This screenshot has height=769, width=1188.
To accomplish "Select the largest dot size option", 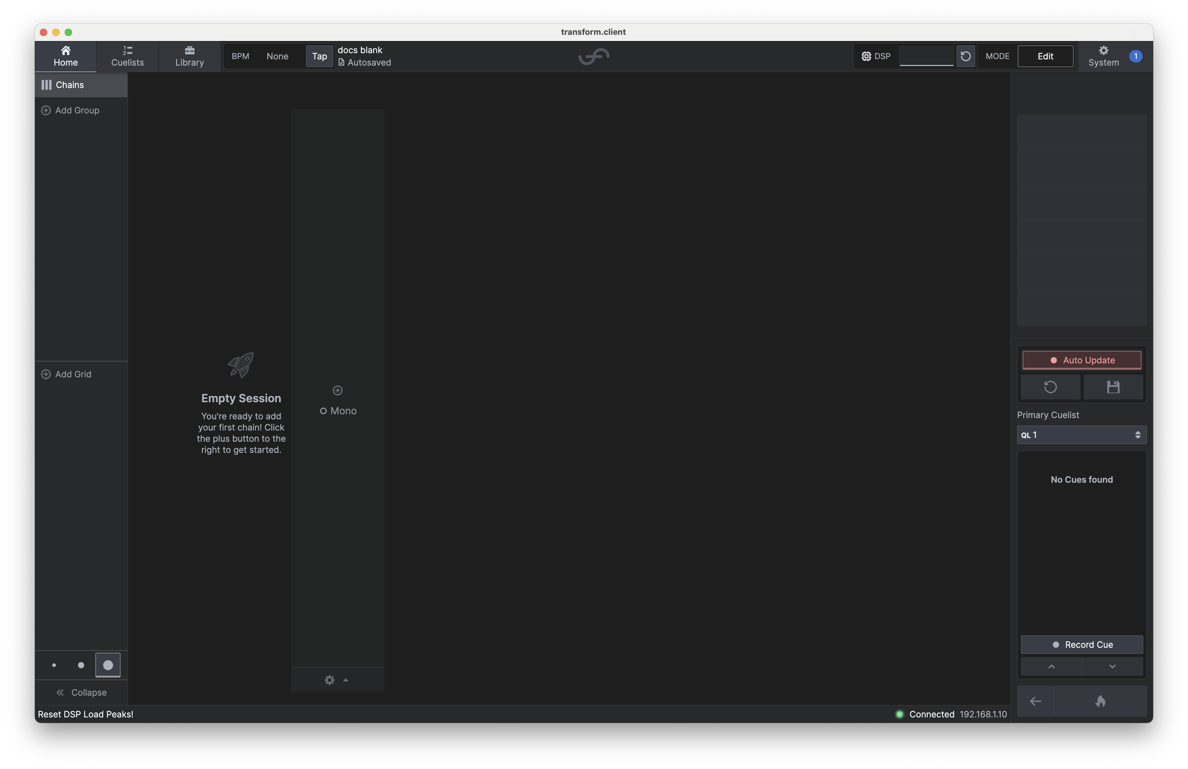I will click(x=108, y=665).
